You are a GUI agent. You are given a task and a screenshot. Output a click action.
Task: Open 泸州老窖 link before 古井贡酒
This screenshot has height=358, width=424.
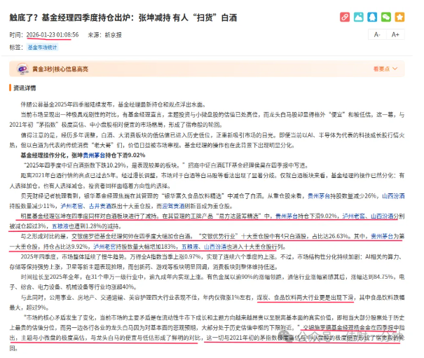71,206
